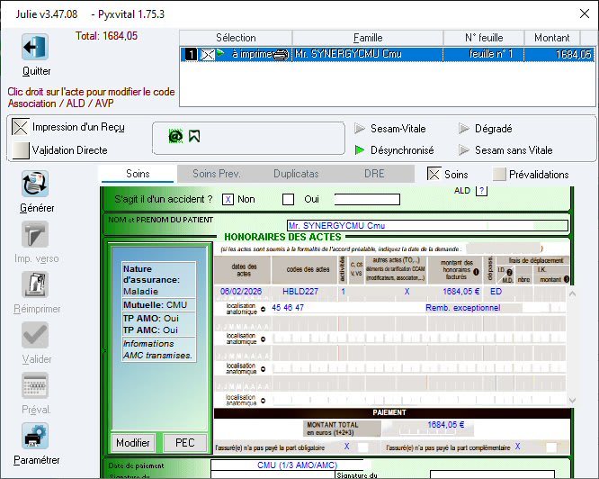Click the Générer icon in sidebar
Viewport: 599px width, 479px height.
pyautogui.click(x=35, y=185)
